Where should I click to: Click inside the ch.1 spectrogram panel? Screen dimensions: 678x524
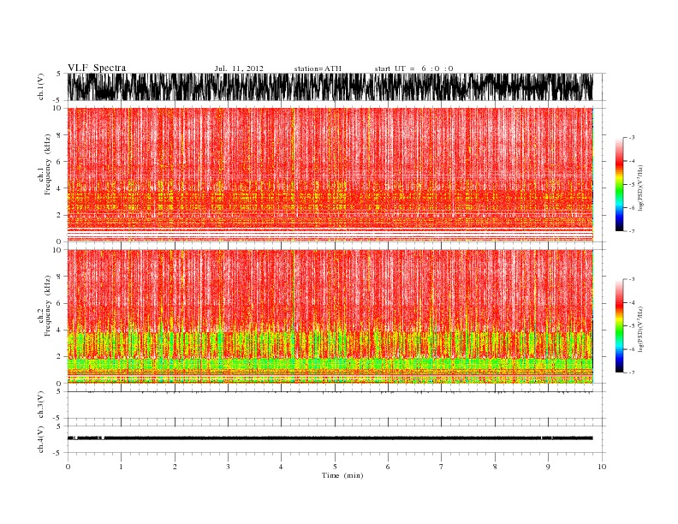(330, 175)
